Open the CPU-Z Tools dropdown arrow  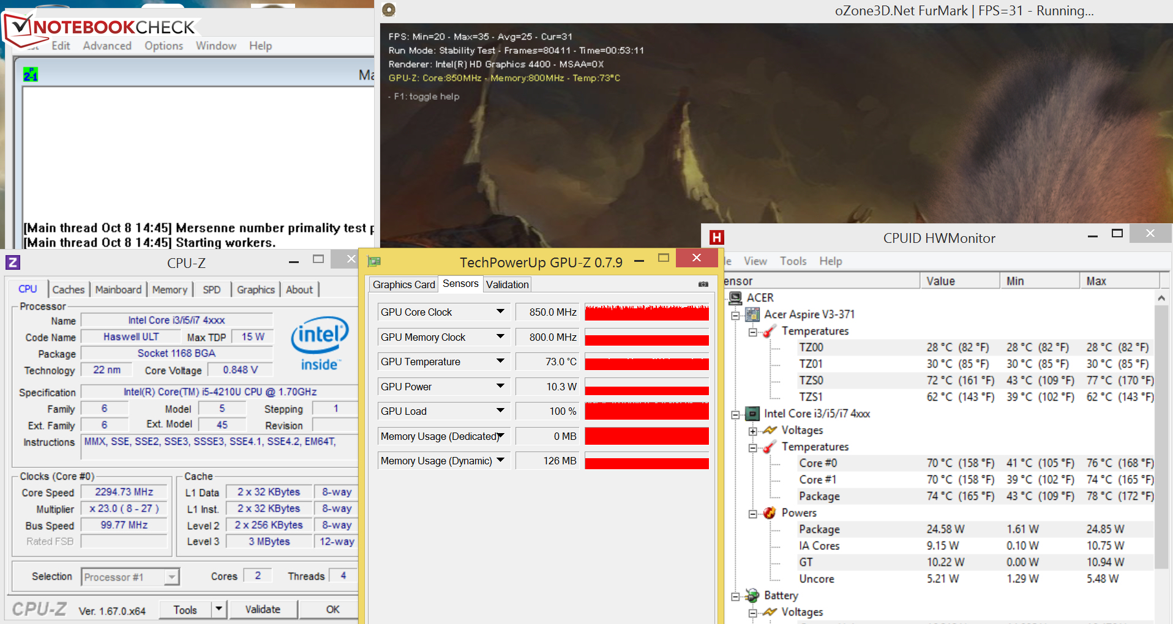[219, 609]
